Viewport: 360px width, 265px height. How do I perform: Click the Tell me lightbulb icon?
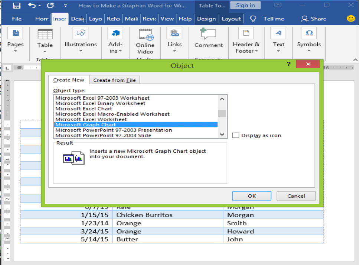tap(253, 19)
